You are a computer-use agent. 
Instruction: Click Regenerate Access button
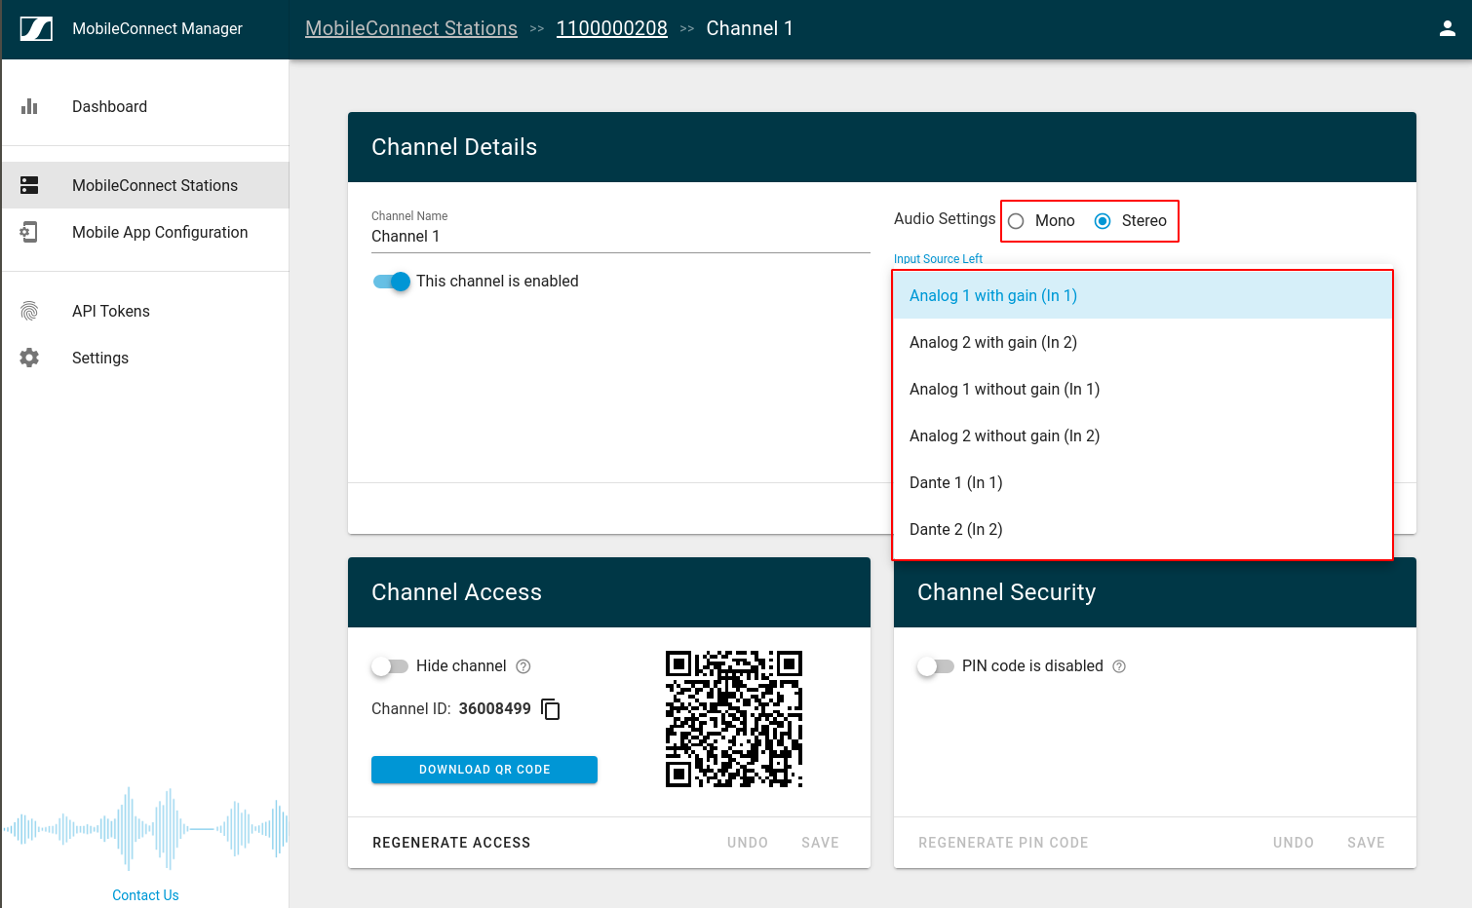[x=451, y=843]
